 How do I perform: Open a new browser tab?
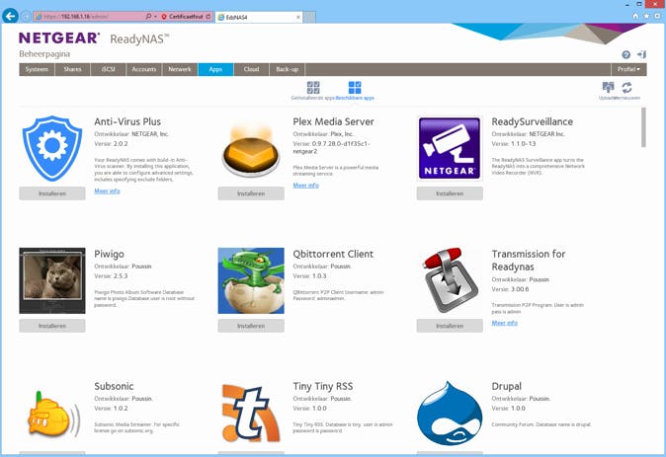coord(309,17)
